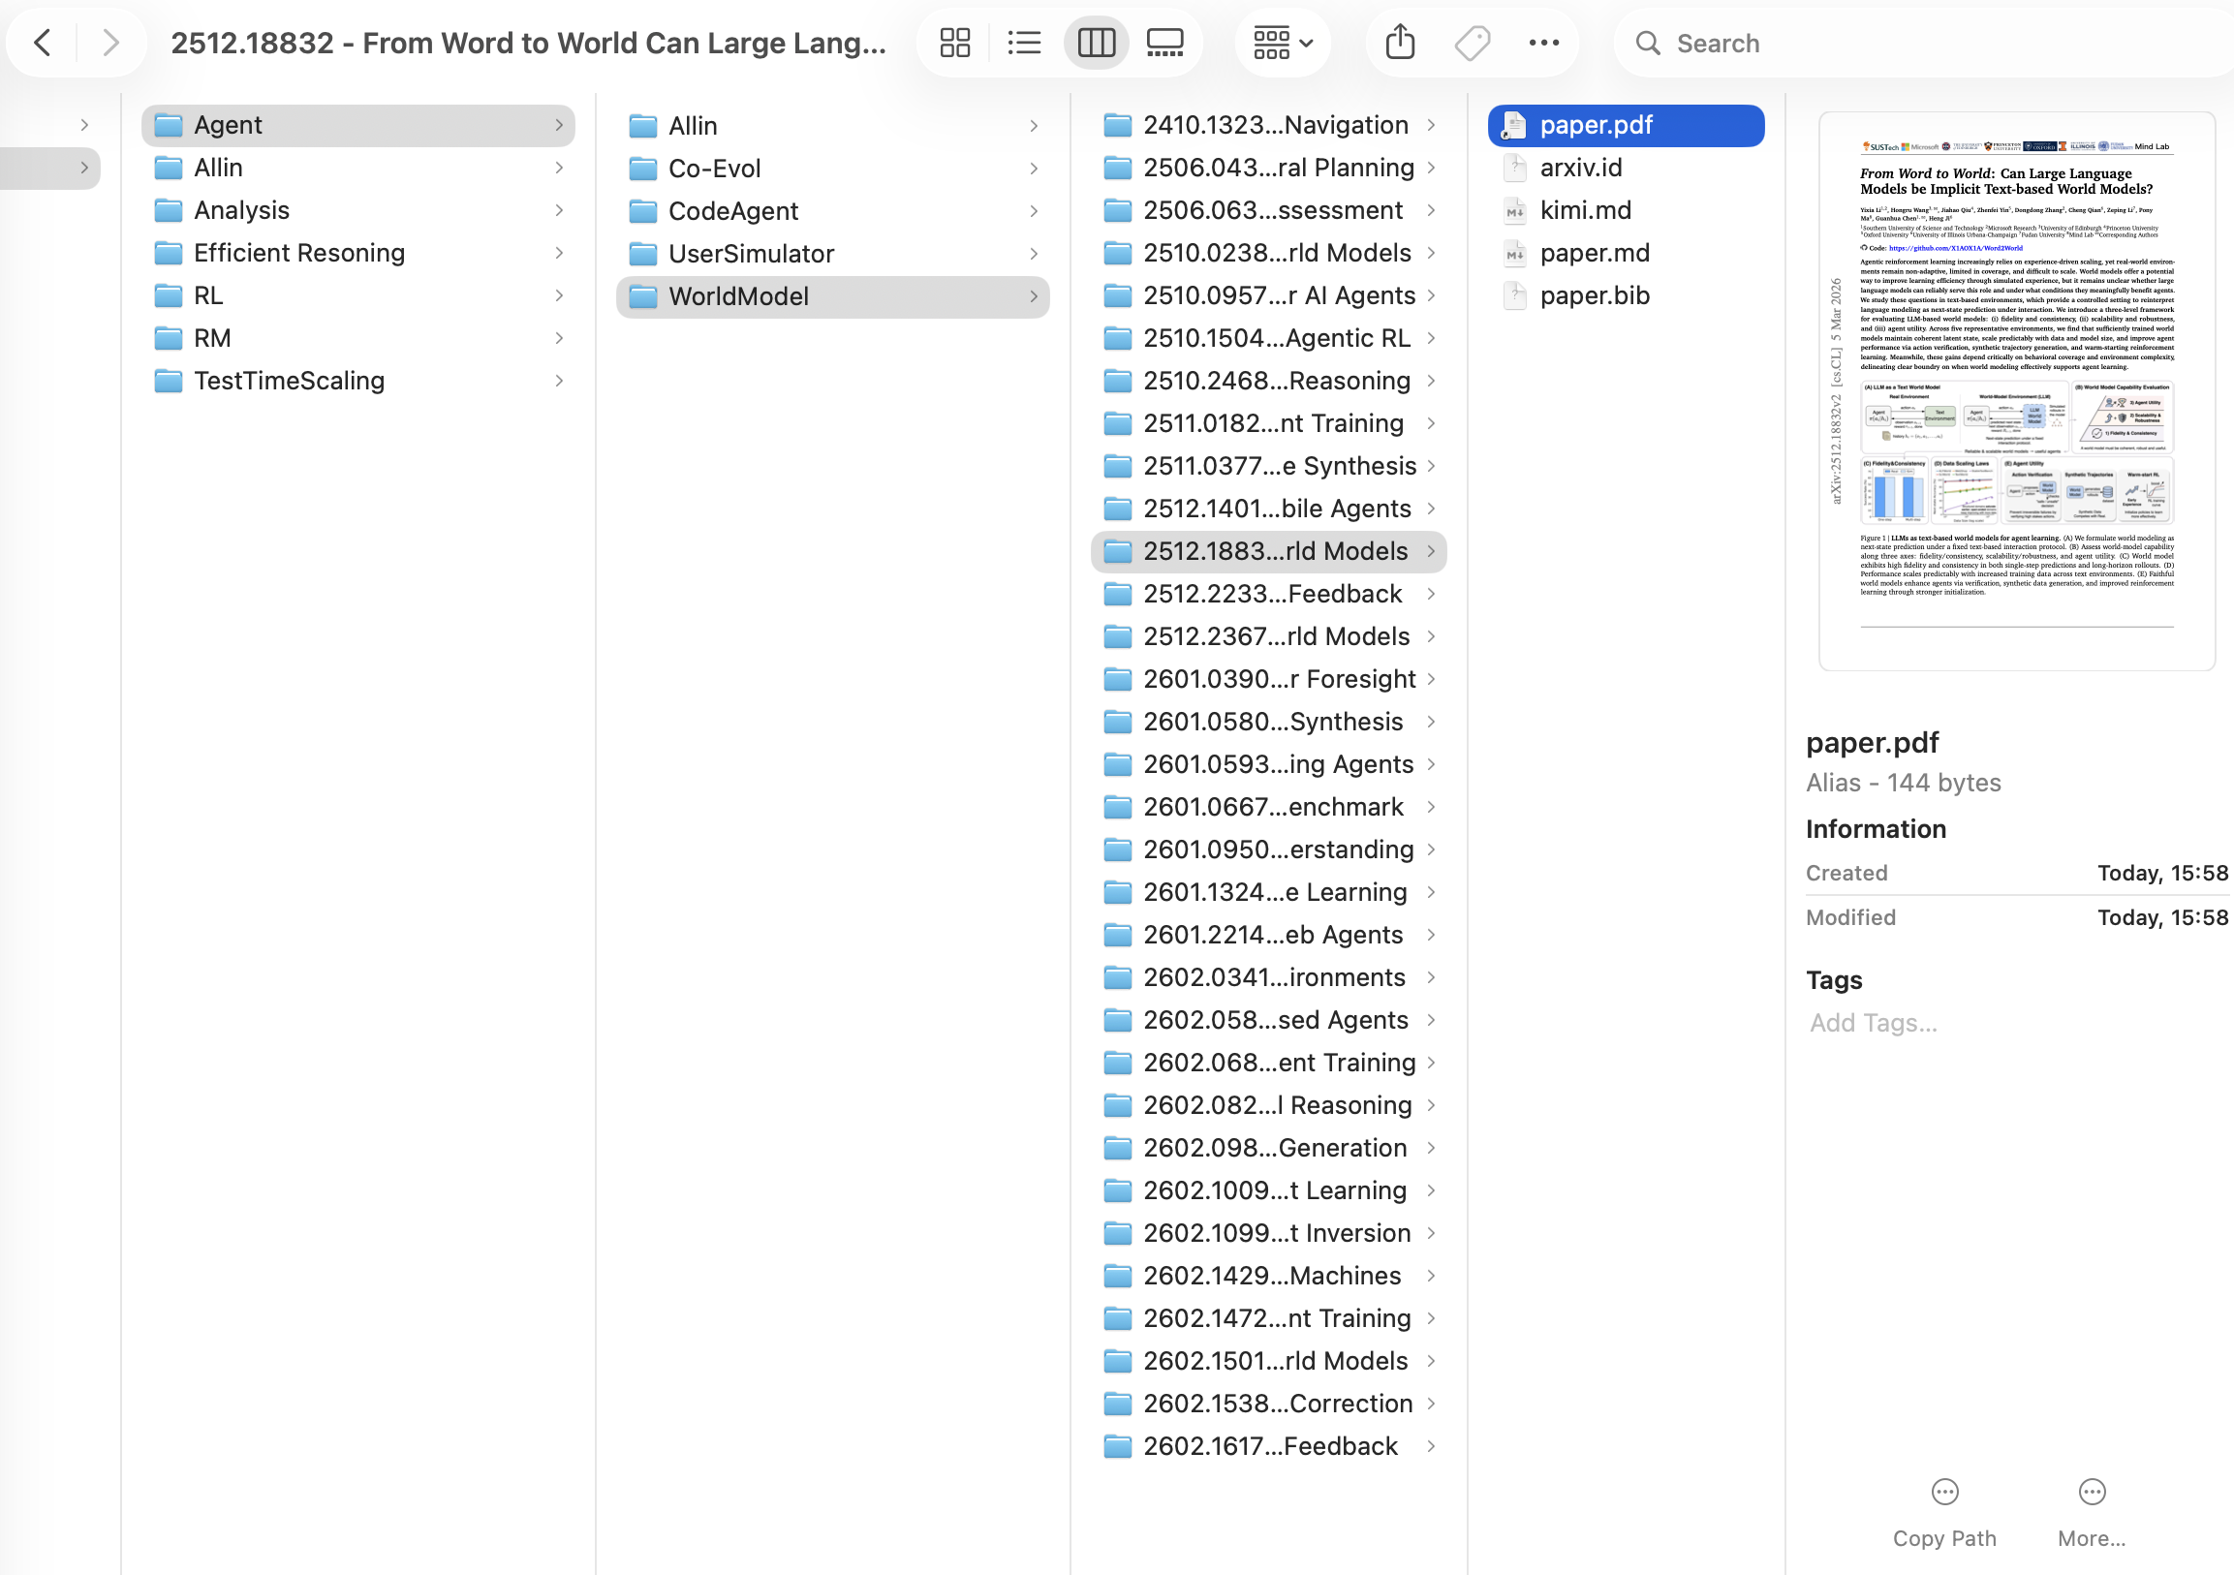The height and width of the screenshot is (1575, 2234).
Task: Select the kimi.md file
Action: pos(1625,210)
